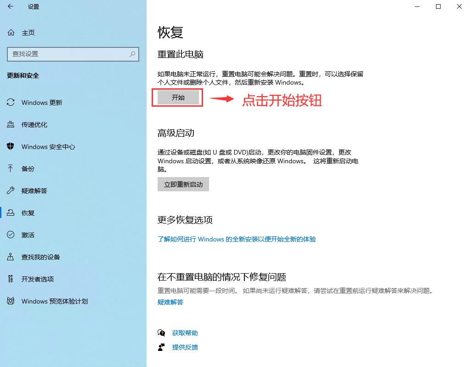470x367 pixels.
Task: Go to 备份 settings
Action: point(28,169)
